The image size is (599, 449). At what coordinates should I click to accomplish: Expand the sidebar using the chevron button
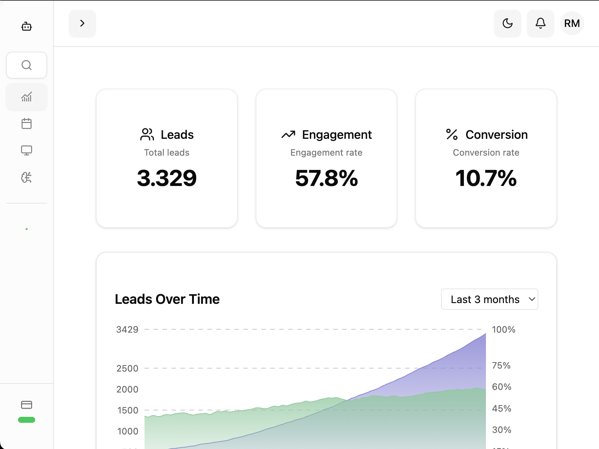(82, 23)
